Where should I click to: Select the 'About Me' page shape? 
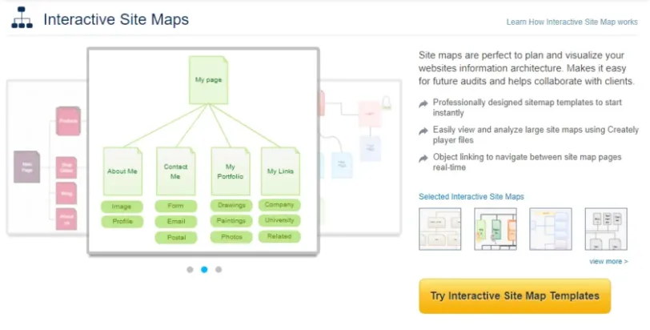pyautogui.click(x=122, y=171)
